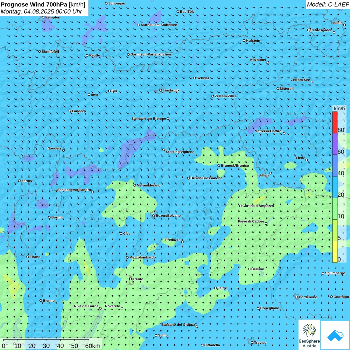The height and width of the screenshot is (350, 350).
Task: Select the Lienz city marker
Action: pos(307,160)
